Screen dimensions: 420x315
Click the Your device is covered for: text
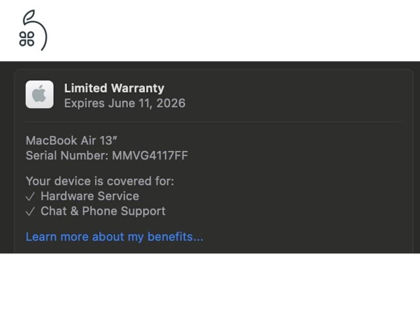(x=100, y=181)
